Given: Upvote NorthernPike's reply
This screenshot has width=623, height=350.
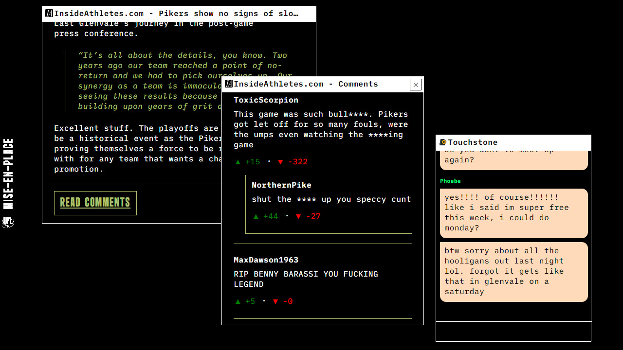Looking at the screenshot, I should click(x=256, y=216).
